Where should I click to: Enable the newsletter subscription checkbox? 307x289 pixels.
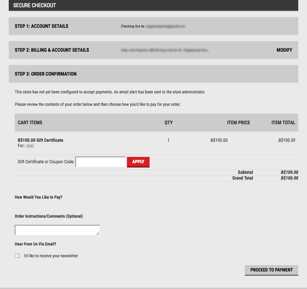click(17, 255)
